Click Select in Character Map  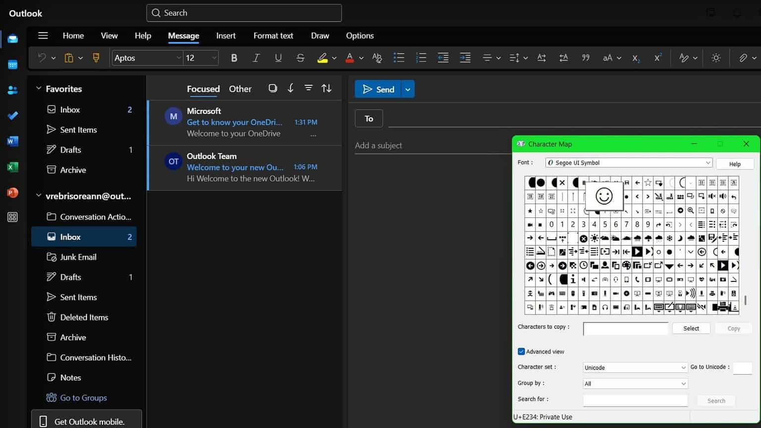coord(691,328)
